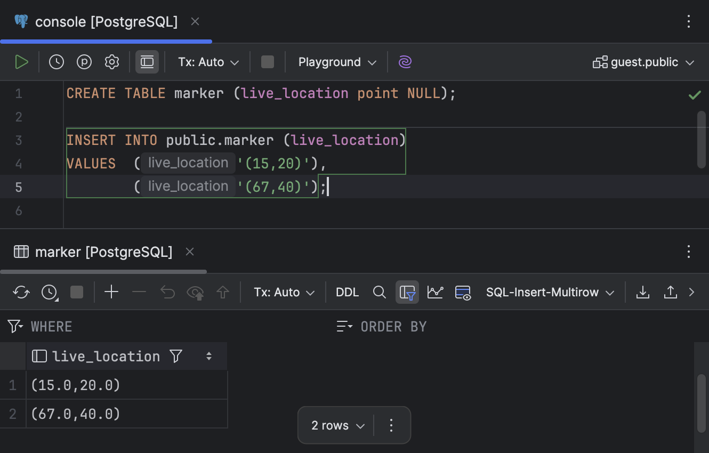Switch to the console [PostgreSQL] tab
Image resolution: width=709 pixels, height=453 pixels.
coord(106,22)
